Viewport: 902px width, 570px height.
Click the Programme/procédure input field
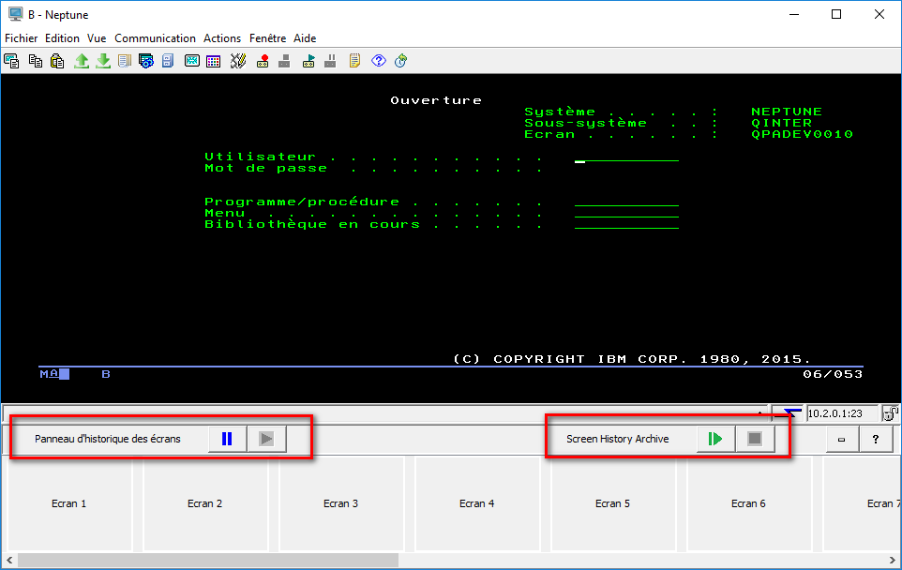626,202
